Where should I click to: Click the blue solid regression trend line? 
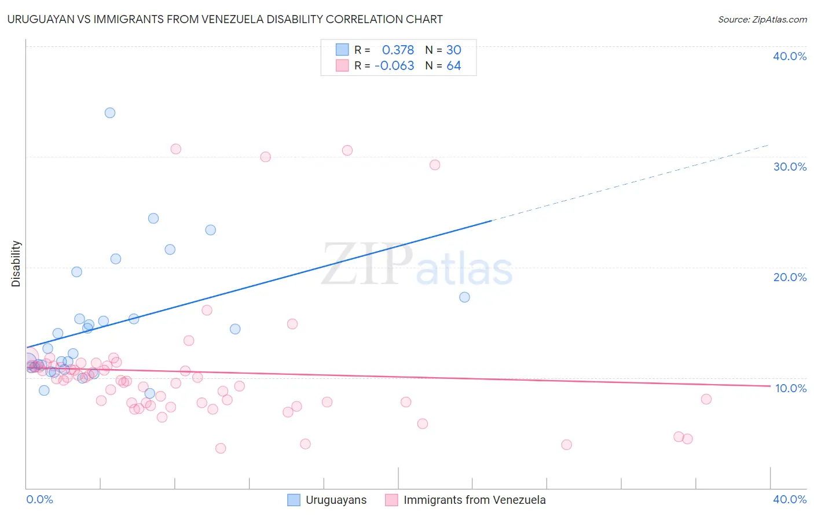point(259,284)
